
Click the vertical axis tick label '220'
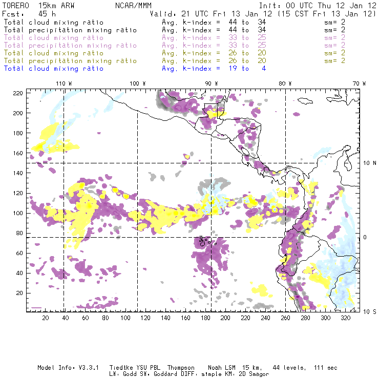tap(18, 93)
